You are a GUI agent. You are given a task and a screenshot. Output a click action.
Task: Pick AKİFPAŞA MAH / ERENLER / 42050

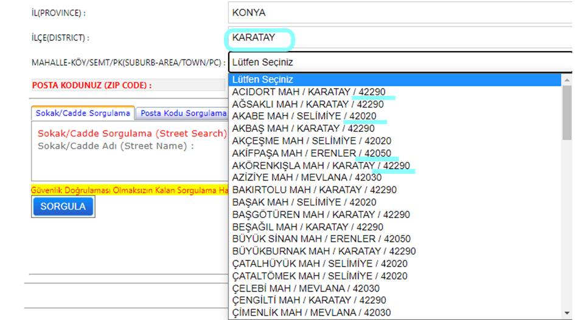312,153
